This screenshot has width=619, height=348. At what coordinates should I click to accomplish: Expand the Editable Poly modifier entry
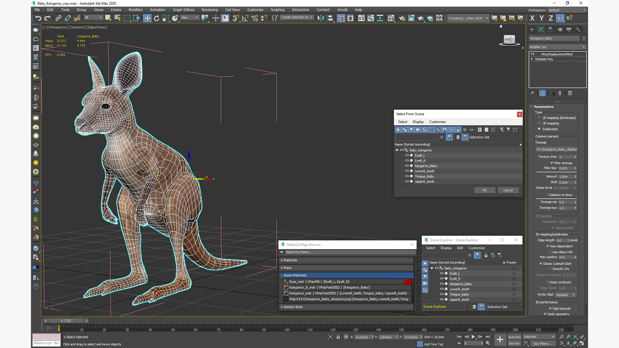click(532, 59)
